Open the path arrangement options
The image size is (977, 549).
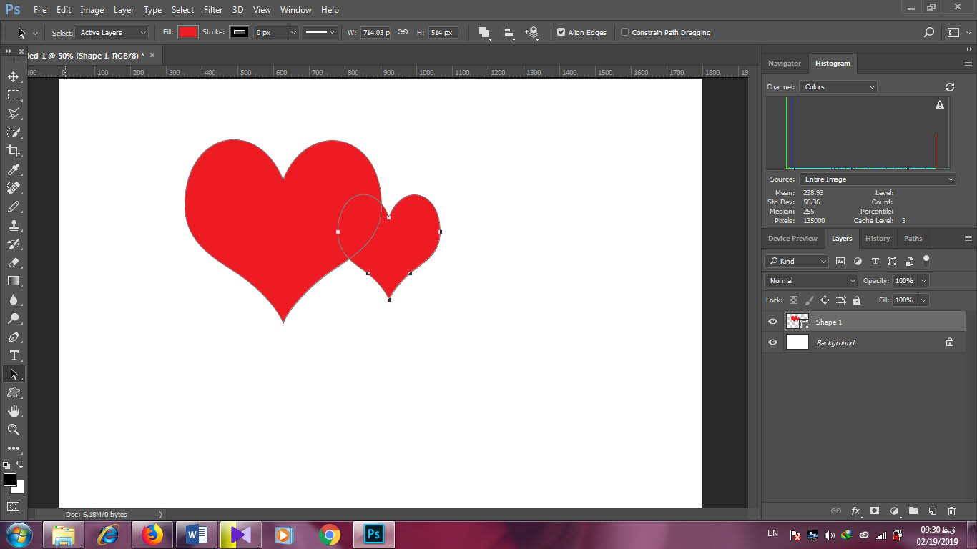click(x=532, y=32)
